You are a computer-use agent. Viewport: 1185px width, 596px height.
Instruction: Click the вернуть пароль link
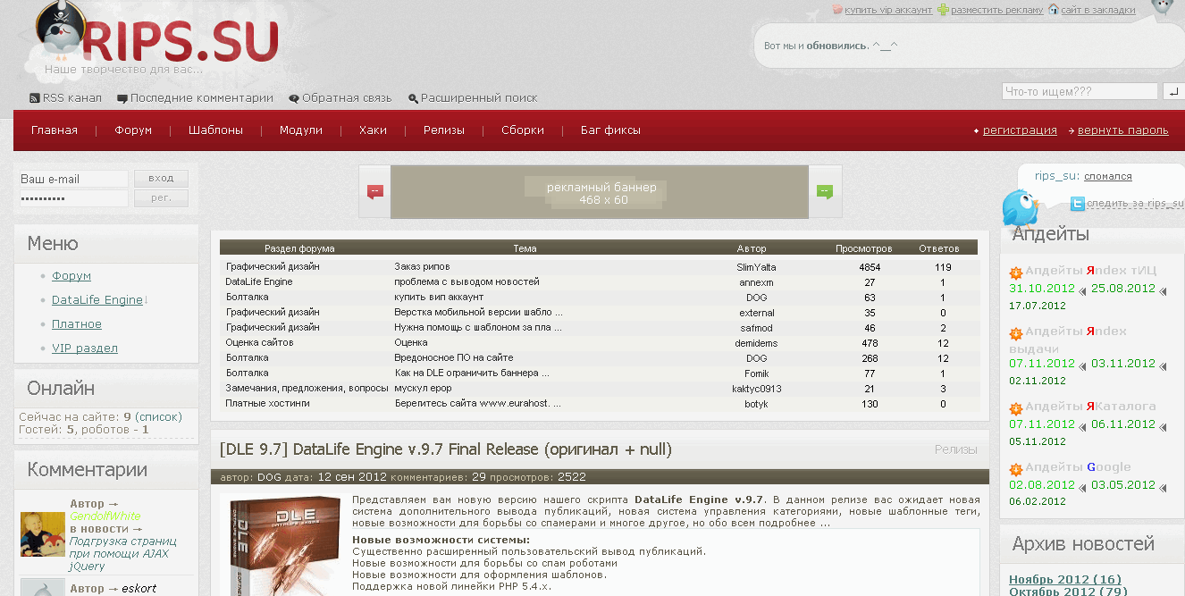point(1122,130)
